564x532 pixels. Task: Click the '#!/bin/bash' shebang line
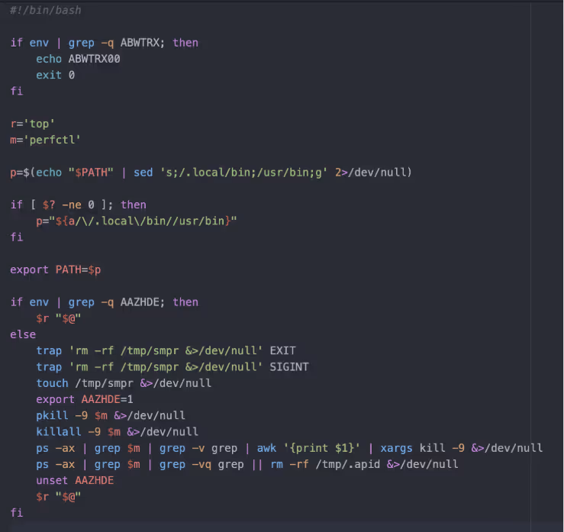(x=46, y=10)
